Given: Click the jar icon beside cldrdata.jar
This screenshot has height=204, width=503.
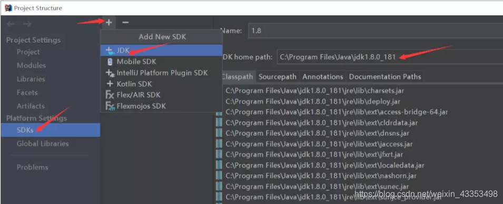Looking at the screenshot, I should [x=219, y=123].
